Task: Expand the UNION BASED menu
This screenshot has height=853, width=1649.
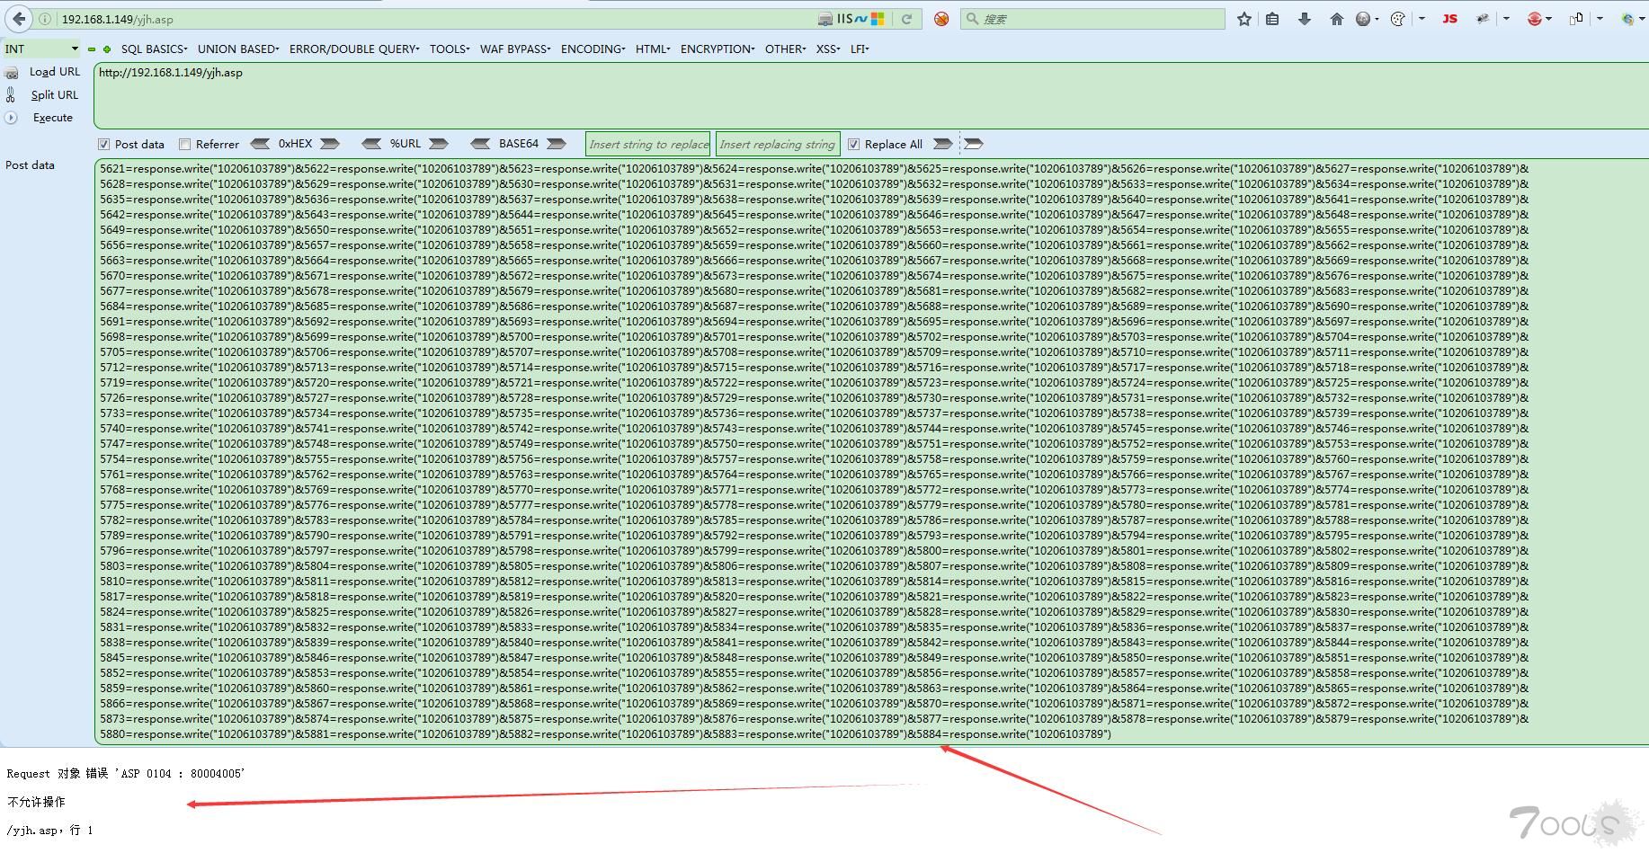Action: tap(238, 49)
